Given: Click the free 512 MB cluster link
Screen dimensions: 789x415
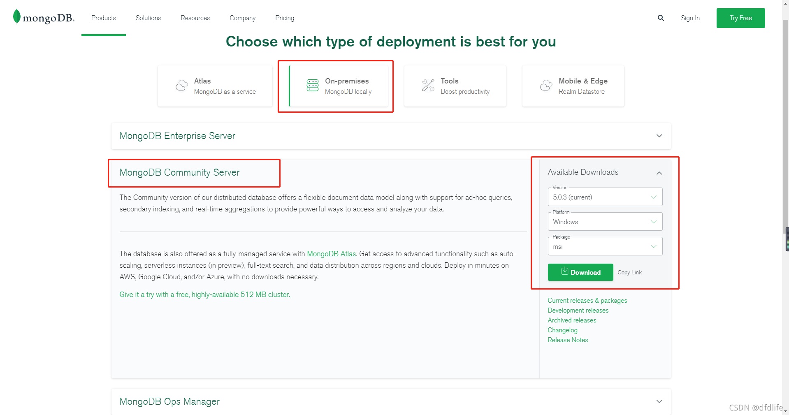Looking at the screenshot, I should 205,294.
